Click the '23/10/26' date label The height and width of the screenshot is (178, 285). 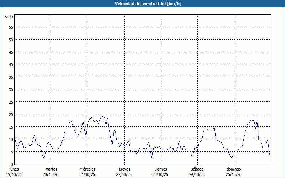160,174
